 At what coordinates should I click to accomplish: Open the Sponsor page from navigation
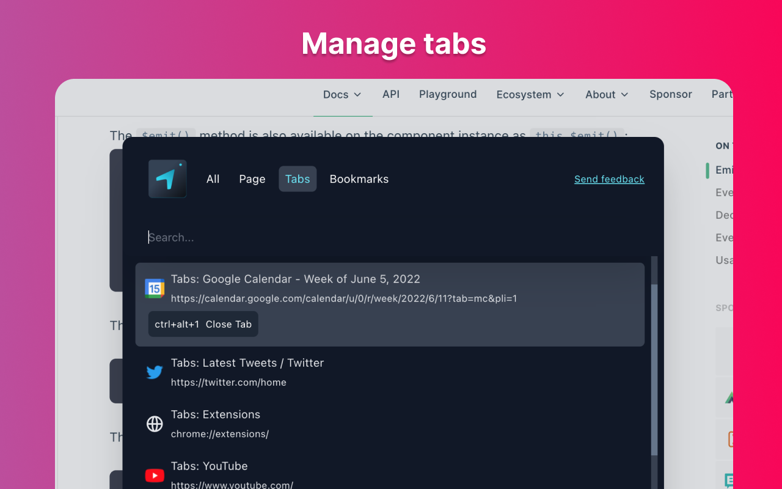tap(670, 94)
